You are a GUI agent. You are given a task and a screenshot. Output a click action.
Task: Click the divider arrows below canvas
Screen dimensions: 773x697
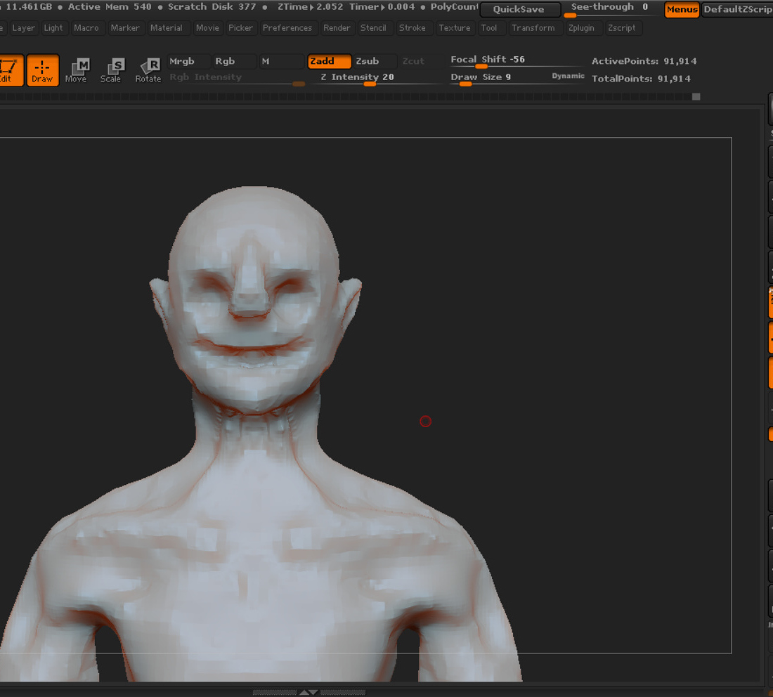[x=308, y=693]
